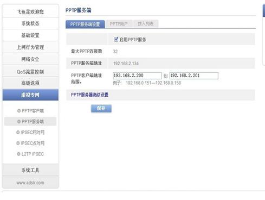The width and height of the screenshot is (265, 200).
Task: Open the third tab after PPTP用户
Action: click(146, 23)
